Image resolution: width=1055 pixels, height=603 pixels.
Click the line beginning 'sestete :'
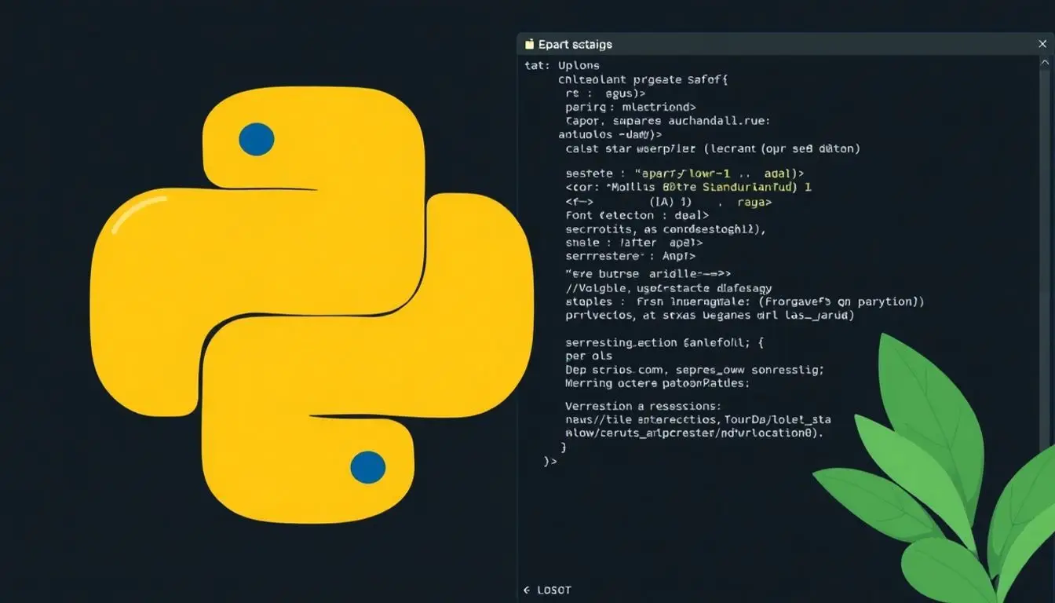684,174
